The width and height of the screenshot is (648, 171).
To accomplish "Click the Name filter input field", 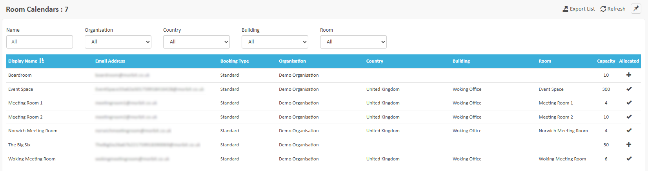I will coord(40,42).
